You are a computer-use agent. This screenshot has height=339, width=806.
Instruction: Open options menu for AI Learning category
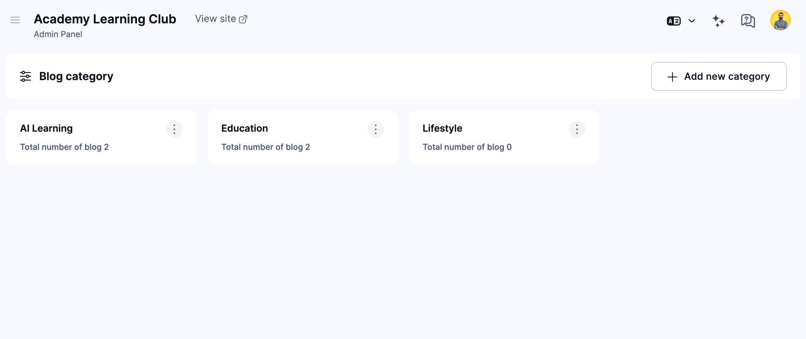click(174, 129)
